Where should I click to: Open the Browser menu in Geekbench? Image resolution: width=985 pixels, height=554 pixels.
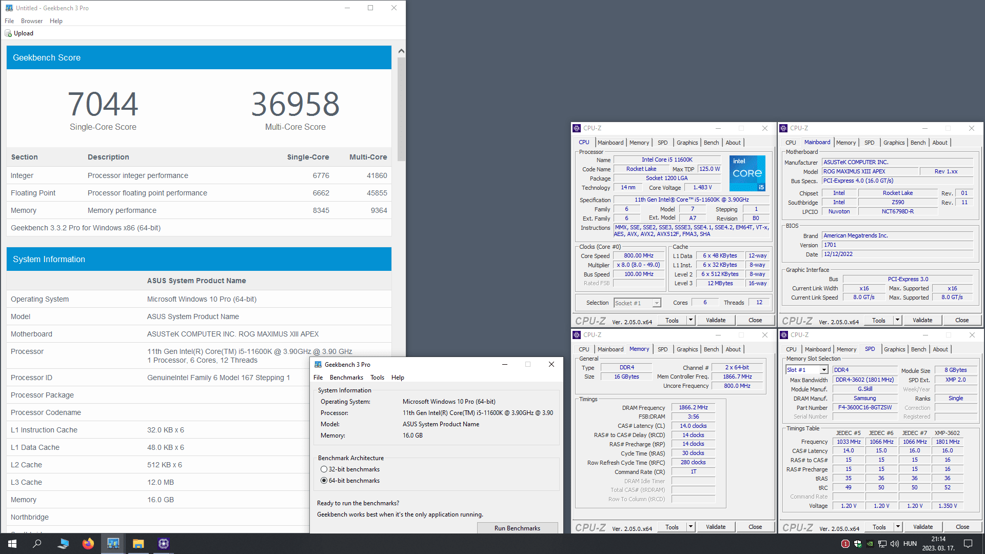coord(32,21)
